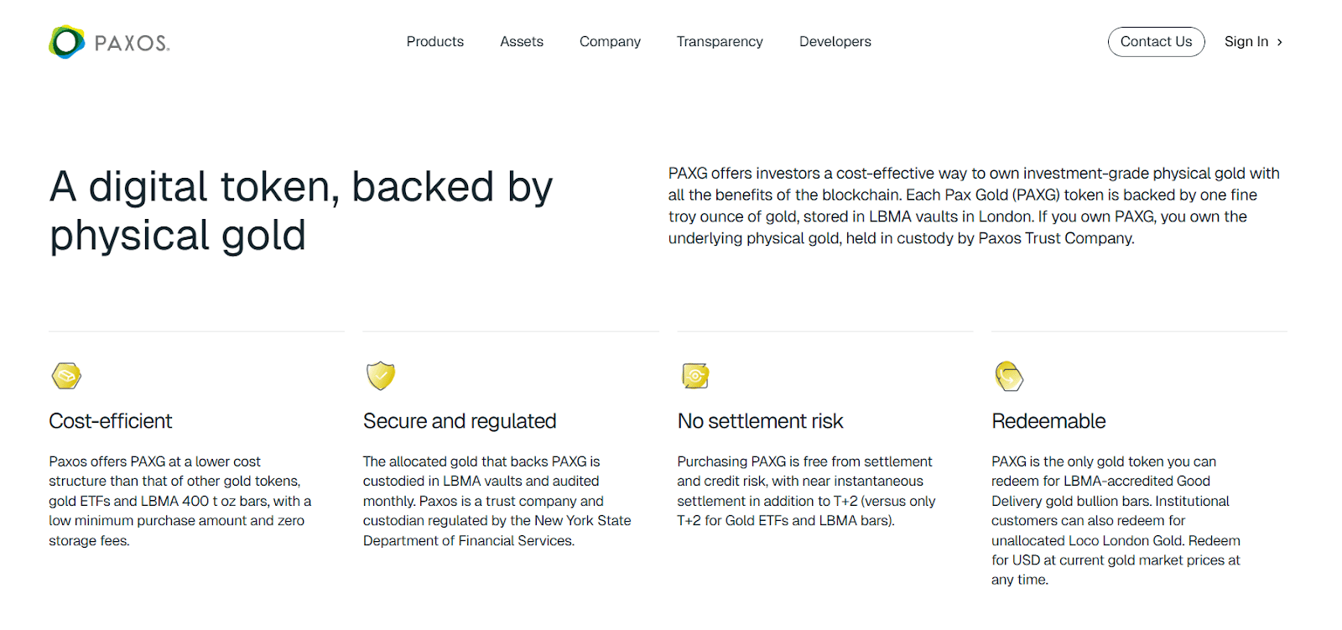Click the No settlement risk icon
The height and width of the screenshot is (630, 1342).
click(x=695, y=376)
